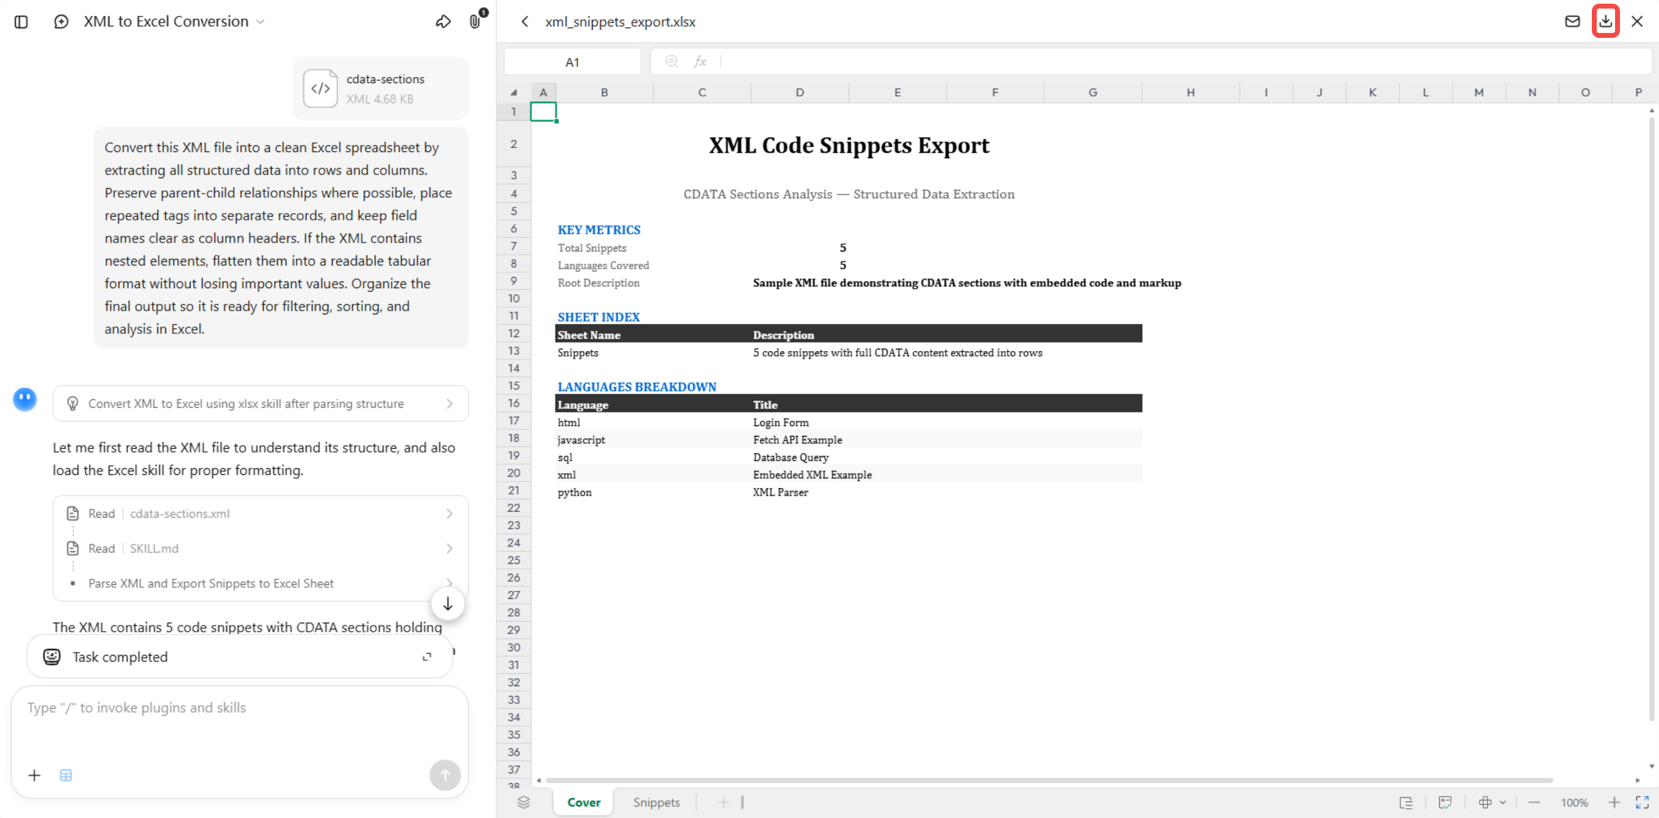Add attachment with plus icon
1659x818 pixels.
(34, 775)
